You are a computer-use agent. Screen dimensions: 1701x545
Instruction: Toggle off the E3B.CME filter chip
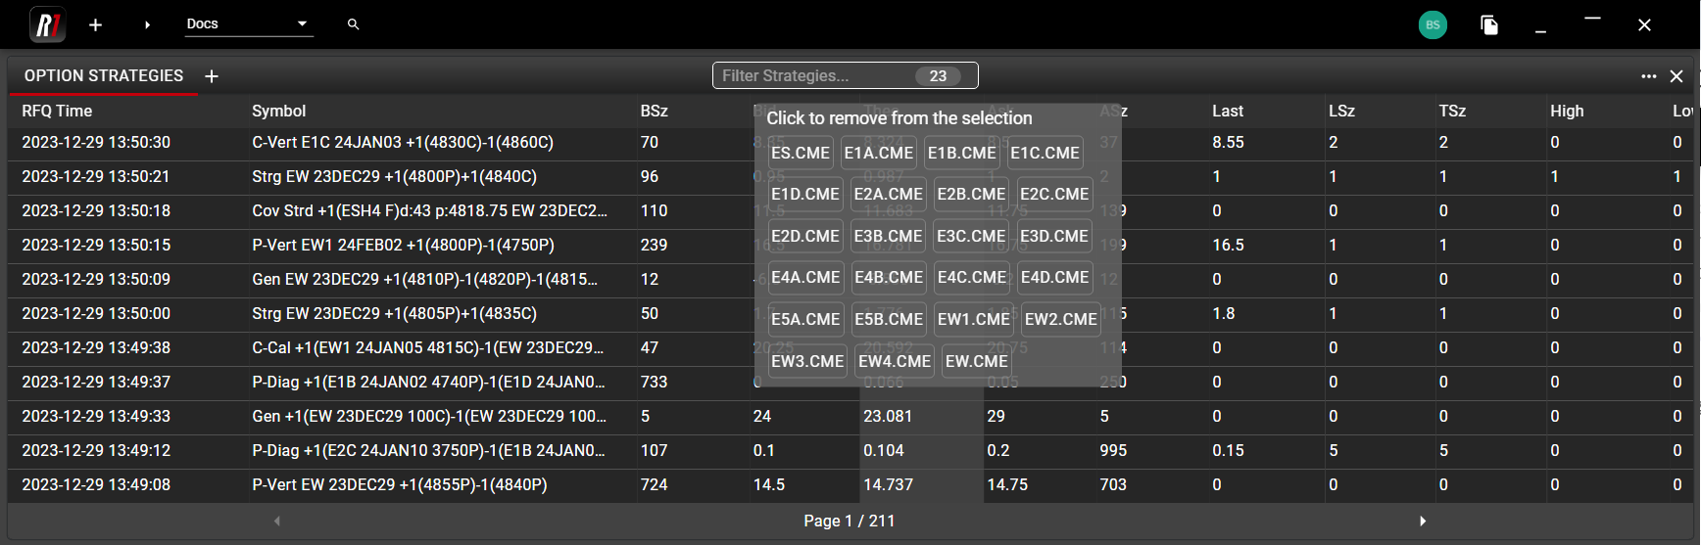pos(888,236)
